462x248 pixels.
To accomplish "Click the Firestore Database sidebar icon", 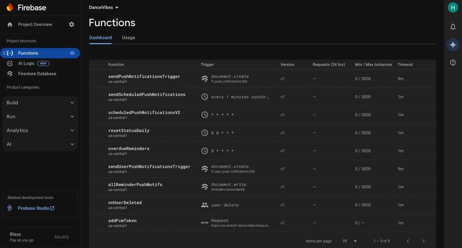I will (10, 73).
